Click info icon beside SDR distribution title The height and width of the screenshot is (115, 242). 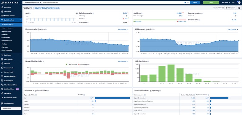(148, 61)
